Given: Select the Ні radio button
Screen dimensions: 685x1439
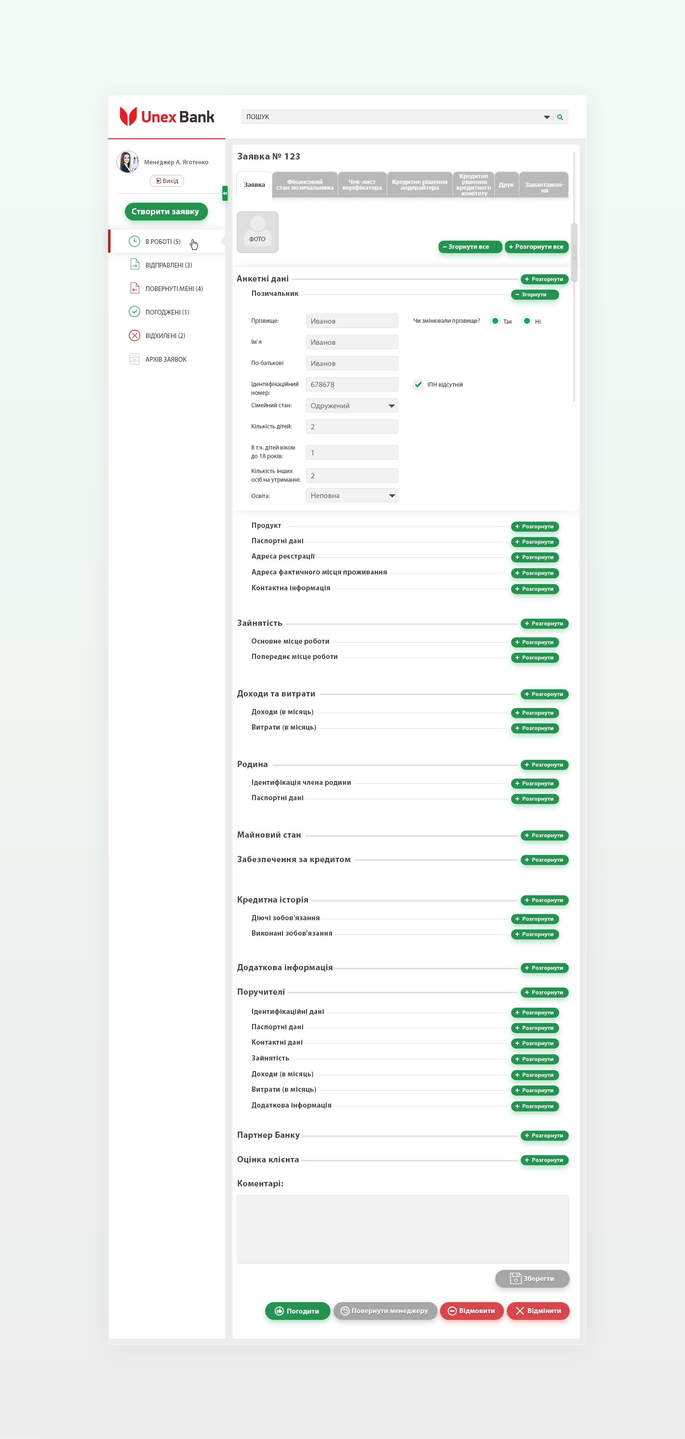Looking at the screenshot, I should click(526, 321).
